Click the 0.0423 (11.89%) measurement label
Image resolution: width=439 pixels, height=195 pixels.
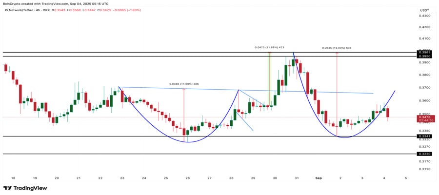click(x=269, y=47)
